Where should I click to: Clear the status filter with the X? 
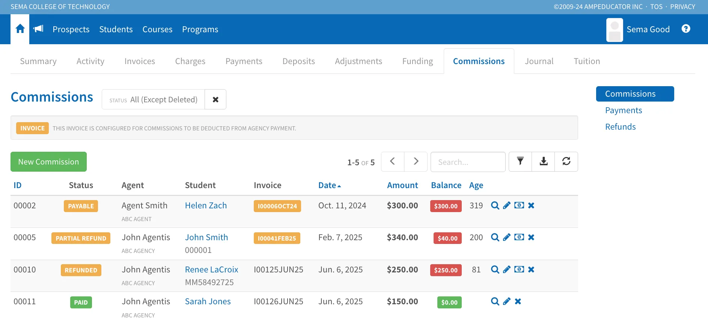pos(215,99)
